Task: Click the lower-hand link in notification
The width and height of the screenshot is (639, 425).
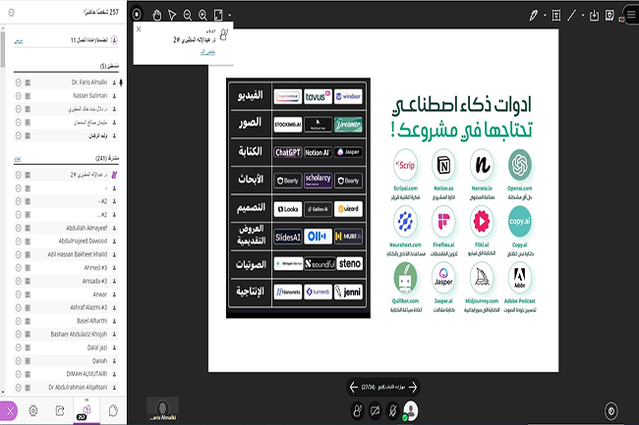Action: point(207,52)
